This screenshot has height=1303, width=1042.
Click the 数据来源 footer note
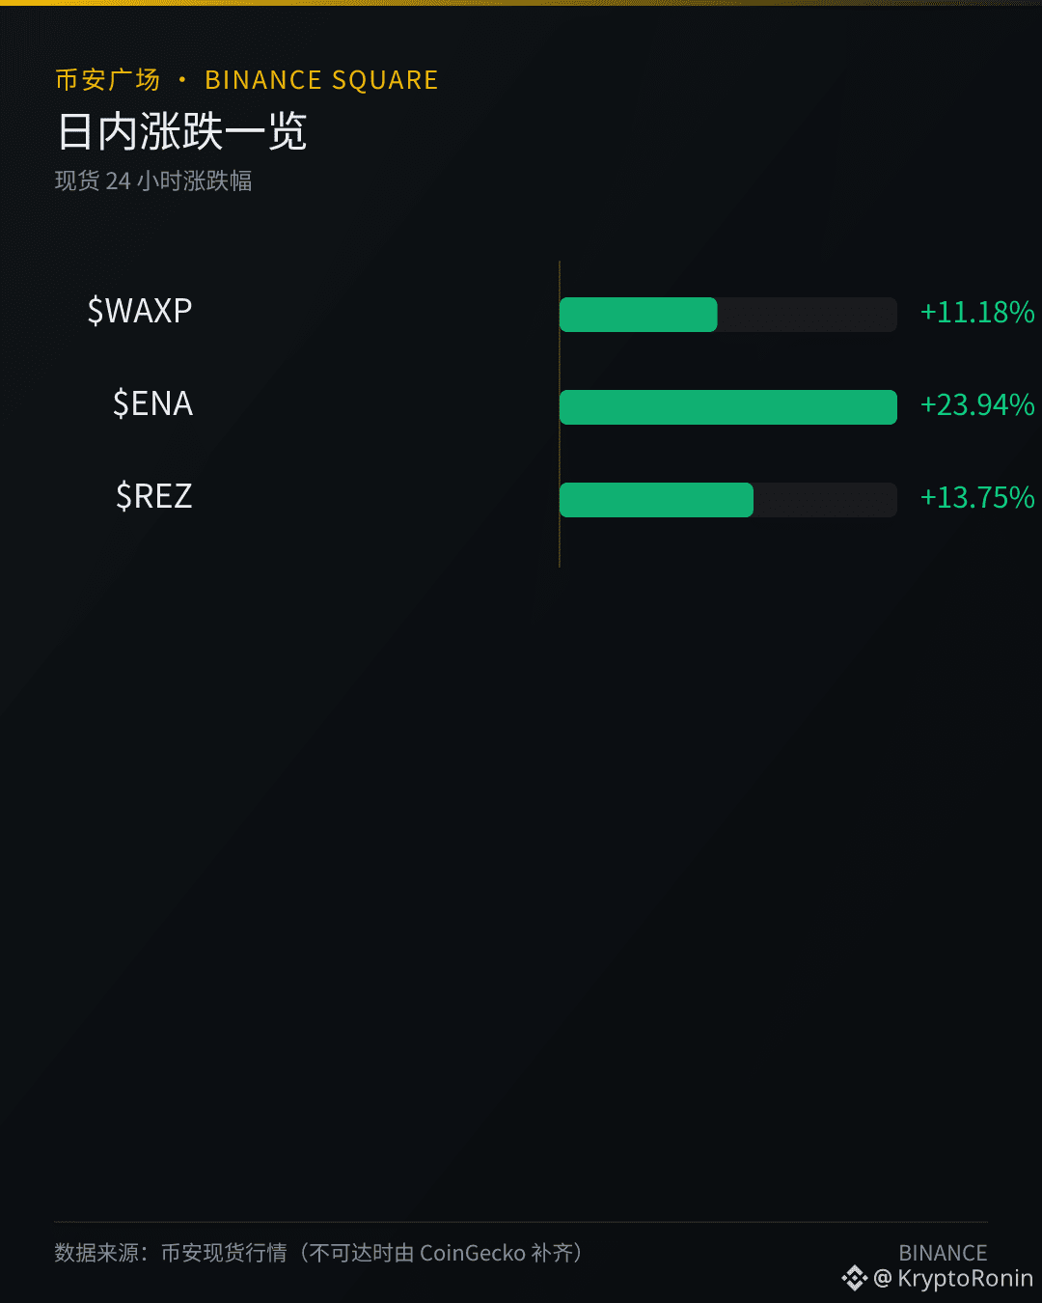point(319,1253)
